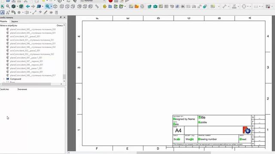Screen dimensions: 275x154
Task: Click the pencil line tool icon
Action: (46, 12)
